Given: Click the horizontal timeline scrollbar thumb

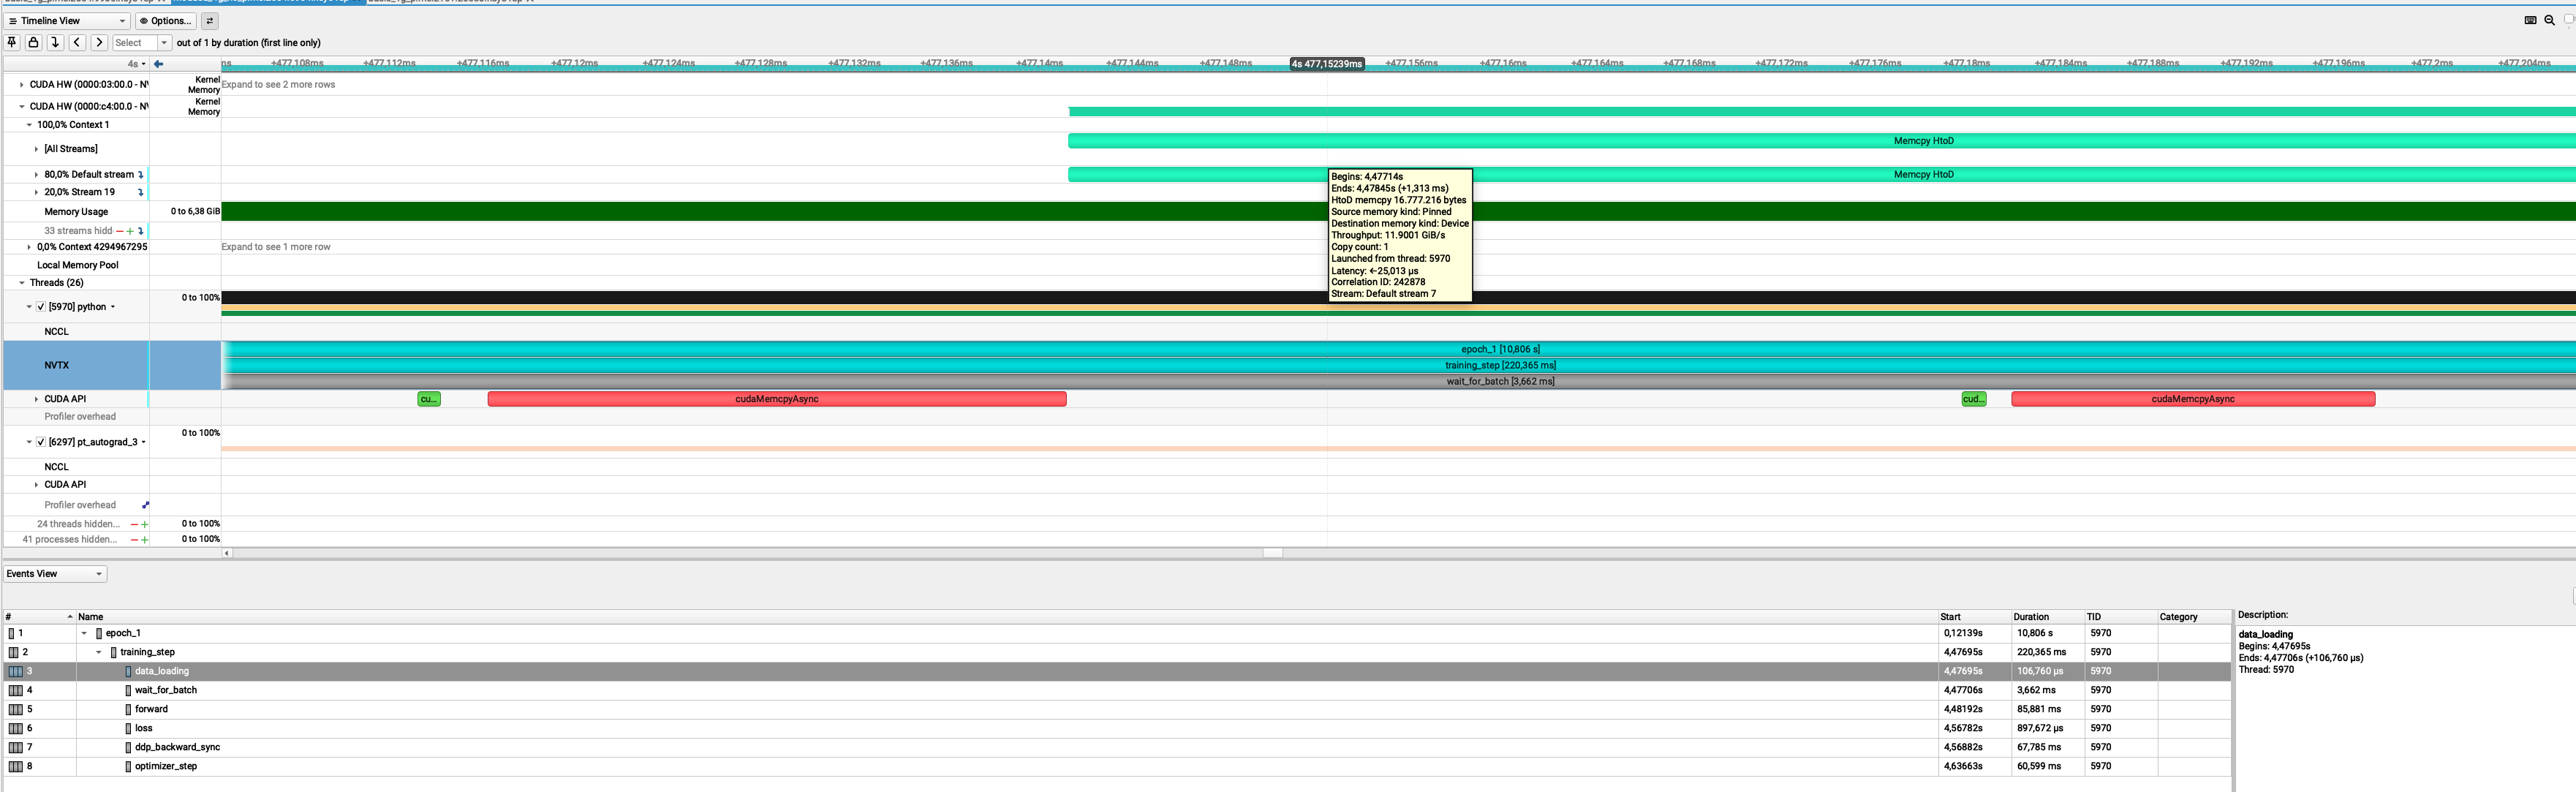Looking at the screenshot, I should tap(1272, 553).
